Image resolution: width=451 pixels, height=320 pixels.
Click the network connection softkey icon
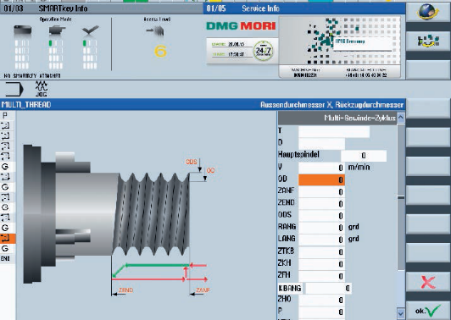(428, 41)
